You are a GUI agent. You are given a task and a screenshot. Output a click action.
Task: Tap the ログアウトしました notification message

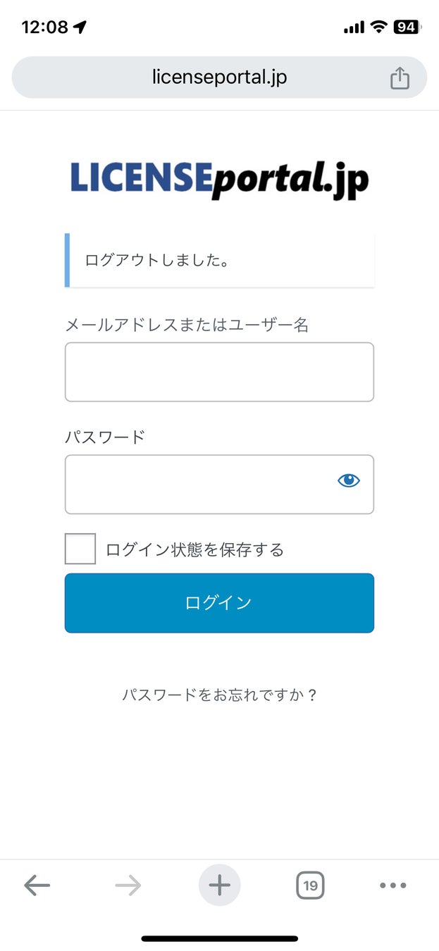(x=156, y=261)
